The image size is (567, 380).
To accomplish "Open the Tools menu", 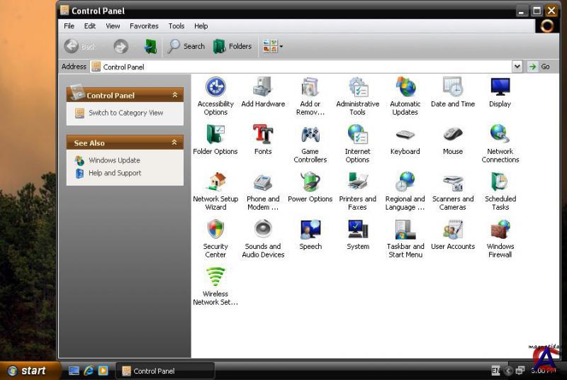I will (176, 26).
